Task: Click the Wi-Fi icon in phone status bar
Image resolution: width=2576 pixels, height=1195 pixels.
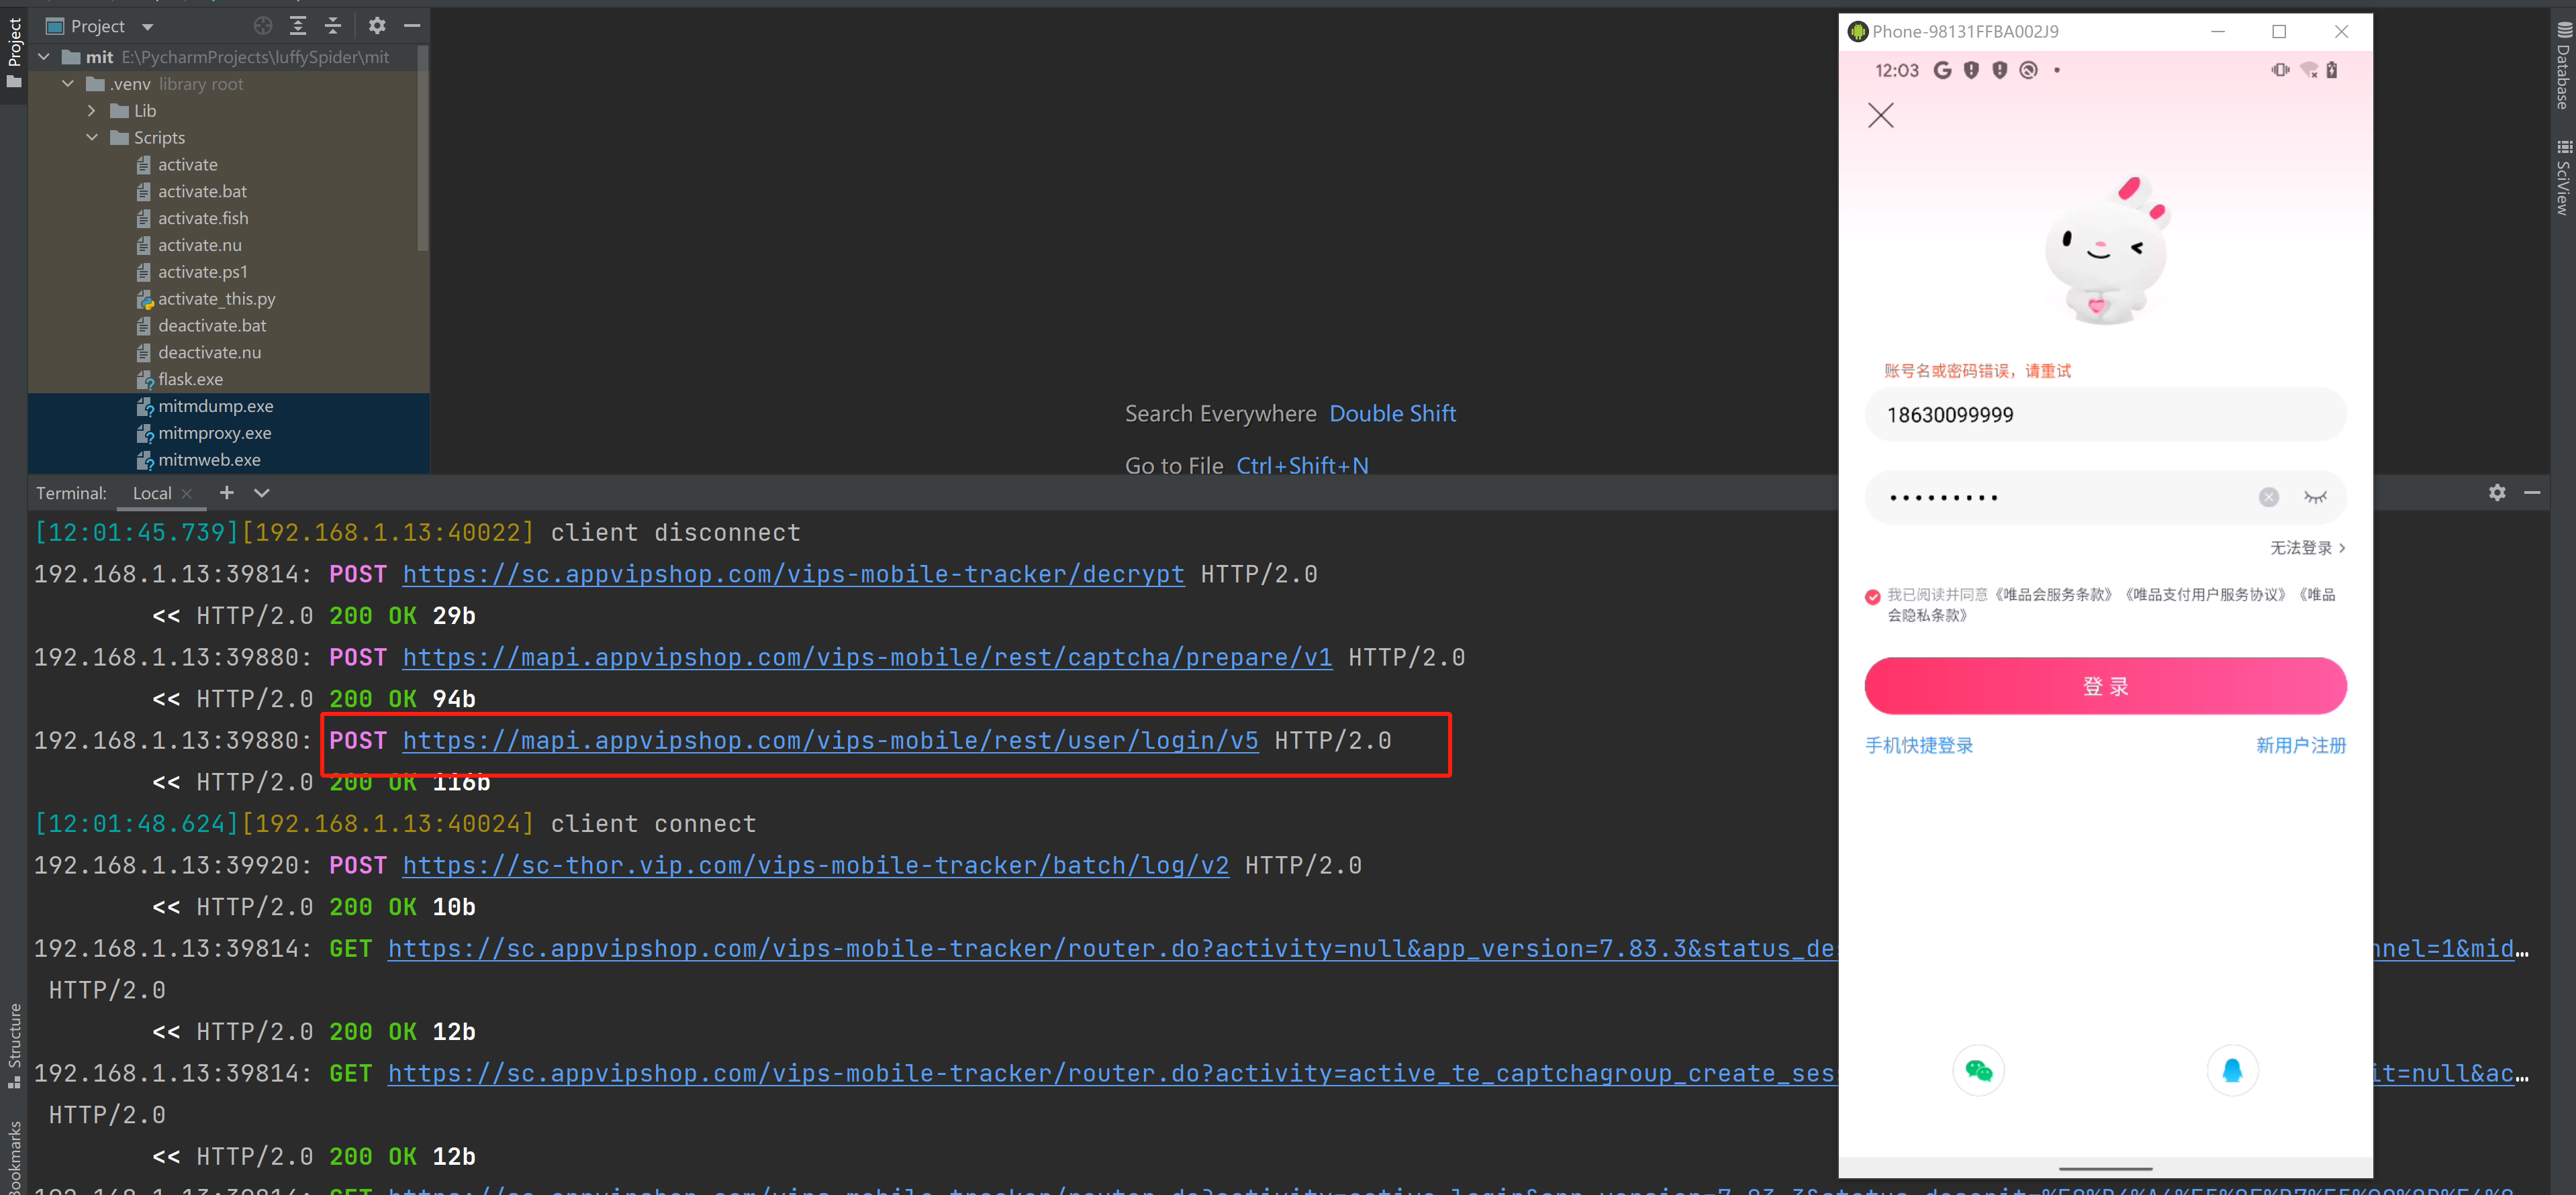Action: (2309, 70)
